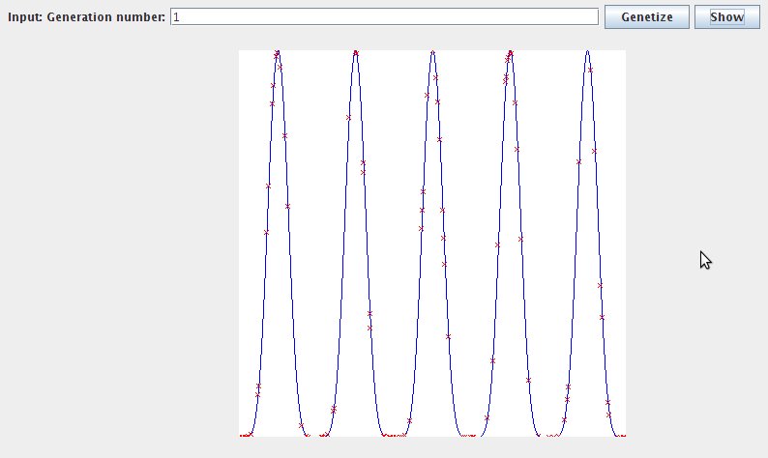This screenshot has width=768, height=458.
Task: Pick the top of the fourth blue peak
Action: tap(510, 52)
